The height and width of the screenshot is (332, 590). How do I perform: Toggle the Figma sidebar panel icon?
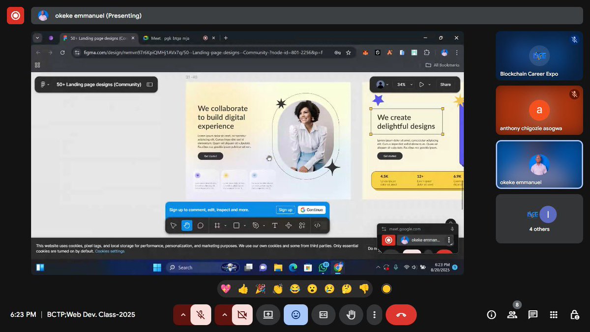point(149,85)
